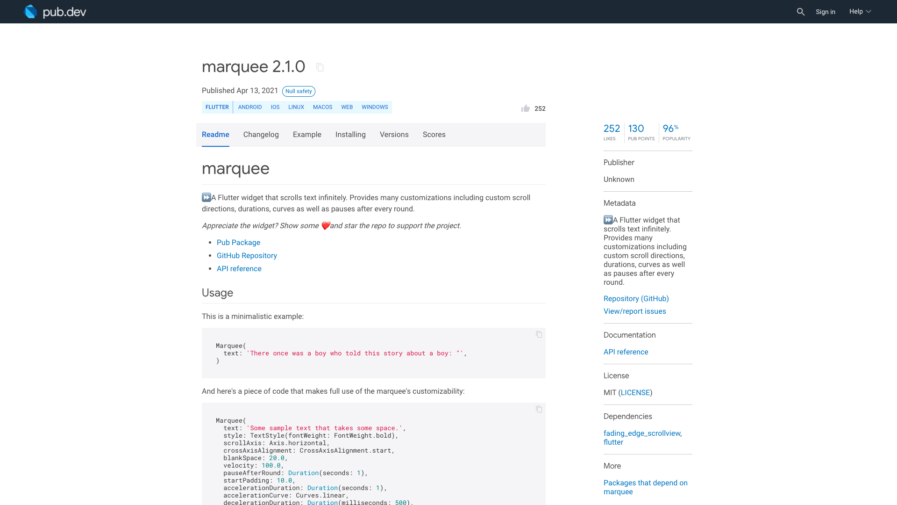Viewport: 897px width, 505px height.
Task: Select the MACOS platform filter
Action: point(322,107)
